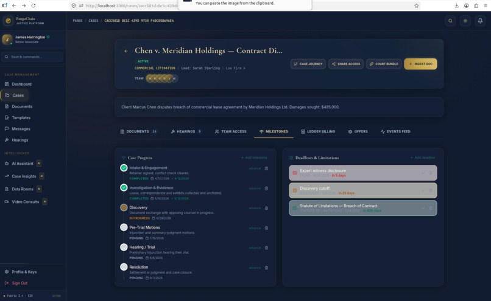Delete the Pre-Trial Motions milestone

click(x=266, y=228)
